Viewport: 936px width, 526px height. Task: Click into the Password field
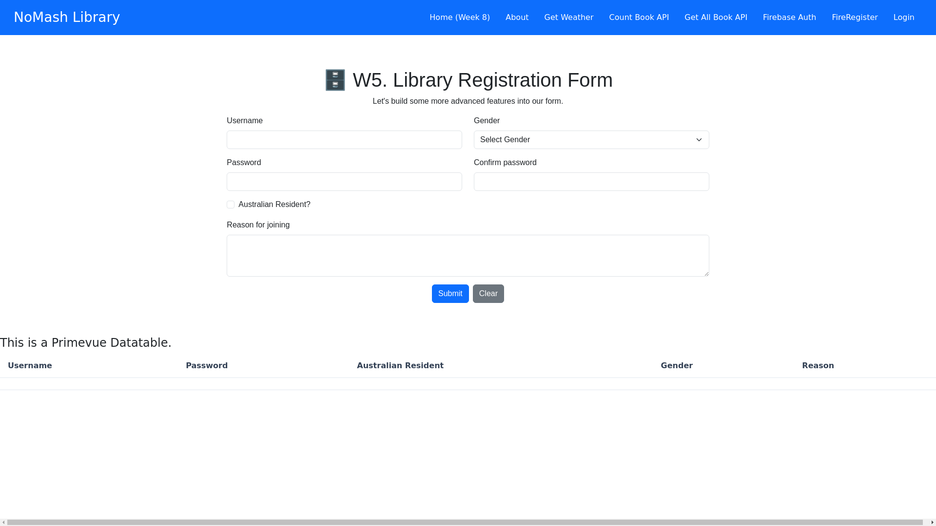click(x=344, y=182)
